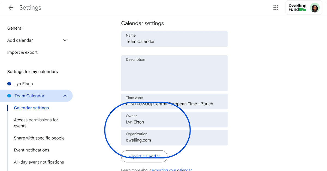Select Lyn Elson calendar settings
Image resolution: width=327 pixels, height=171 pixels.
click(24, 84)
